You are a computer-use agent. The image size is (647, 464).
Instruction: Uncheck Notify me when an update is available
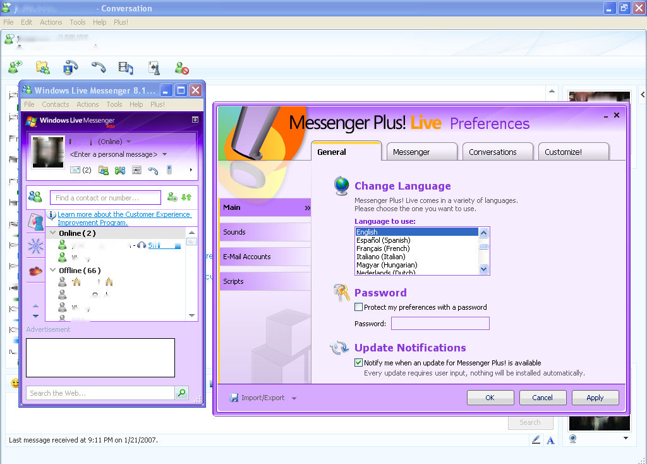(x=359, y=363)
